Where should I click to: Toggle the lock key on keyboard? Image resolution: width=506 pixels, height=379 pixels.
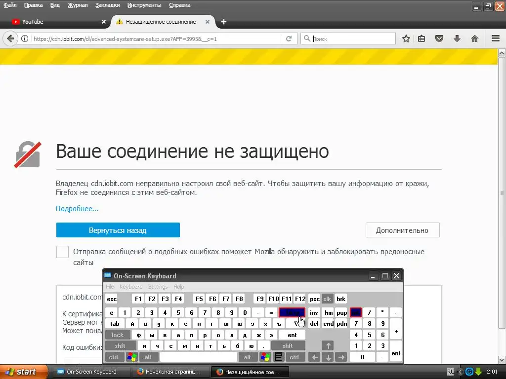point(118,335)
